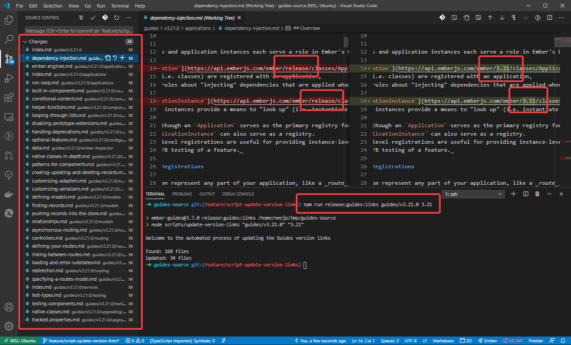This screenshot has width=571, height=345.
Task: Open the GitHub Pull Requests view
Action: click(8, 155)
